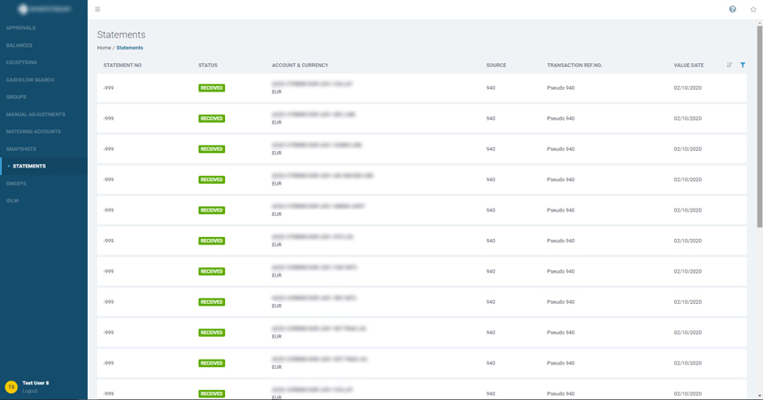This screenshot has height=400, width=763.
Task: Click the favorites star icon
Action: (753, 9)
